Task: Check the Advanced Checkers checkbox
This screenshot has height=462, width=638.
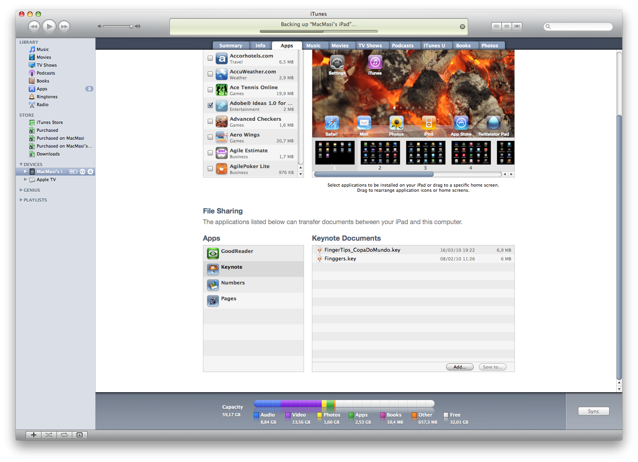Action: 210,122
